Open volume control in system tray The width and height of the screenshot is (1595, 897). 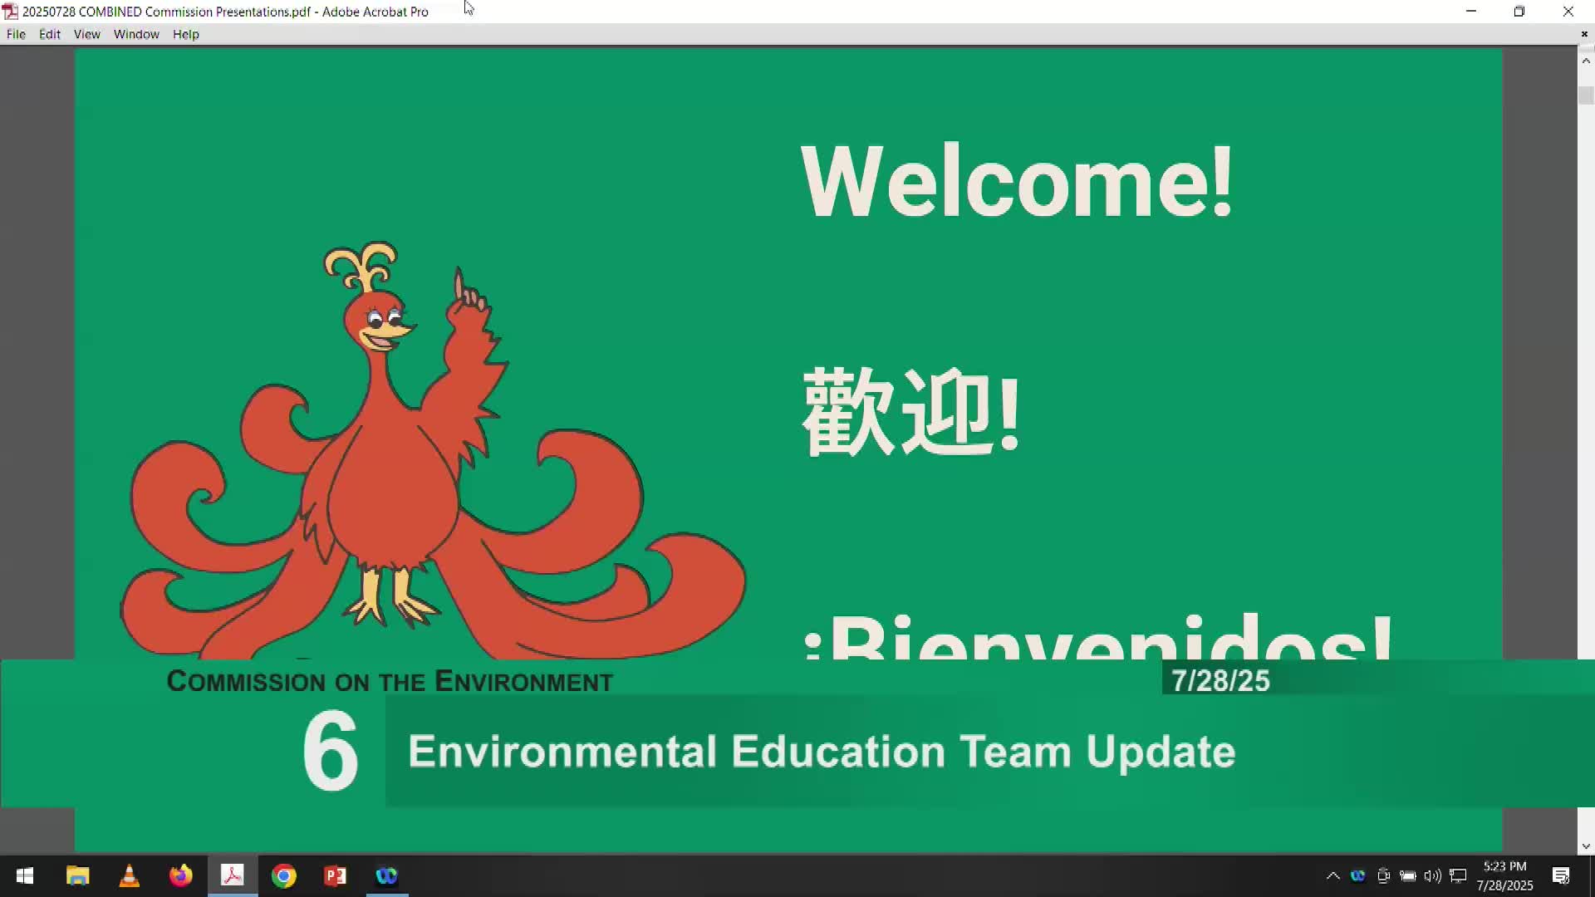pos(1432,875)
